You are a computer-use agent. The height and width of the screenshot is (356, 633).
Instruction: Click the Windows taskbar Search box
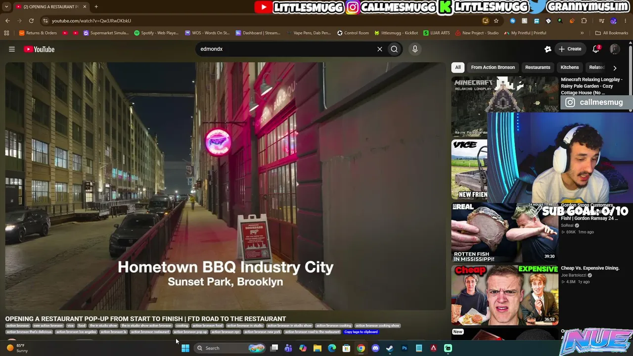click(230, 348)
